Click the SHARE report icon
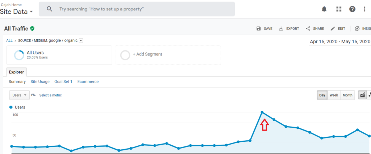This screenshot has height=154, width=371. tap(308, 28)
